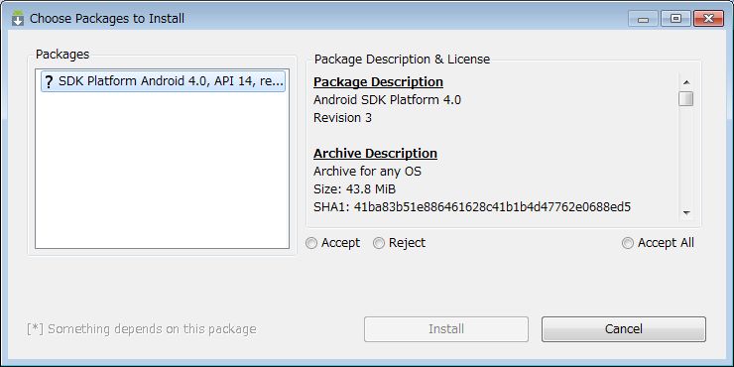This screenshot has height=367, width=734.
Task: Select the SDK Platform Android 4.0 package entry
Action: click(x=163, y=81)
